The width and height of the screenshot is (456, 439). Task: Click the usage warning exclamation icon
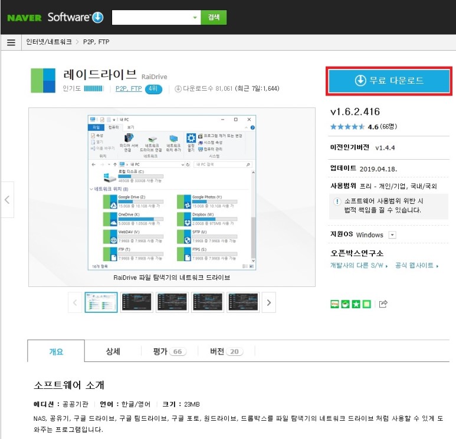point(337,202)
